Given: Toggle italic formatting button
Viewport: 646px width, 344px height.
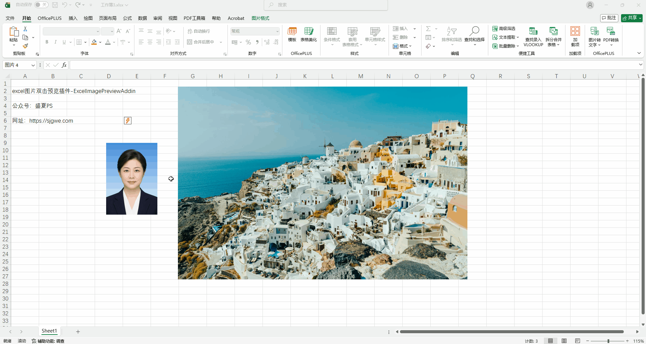Looking at the screenshot, I should pos(55,42).
